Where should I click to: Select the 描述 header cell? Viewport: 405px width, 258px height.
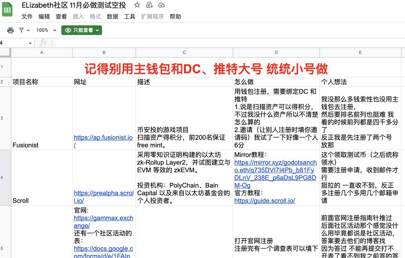[x=184, y=82]
